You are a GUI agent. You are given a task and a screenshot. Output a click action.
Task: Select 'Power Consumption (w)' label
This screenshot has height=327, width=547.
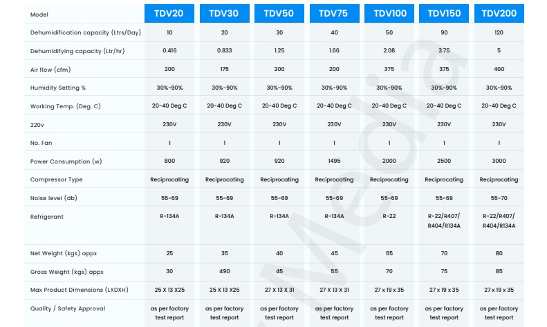point(66,161)
